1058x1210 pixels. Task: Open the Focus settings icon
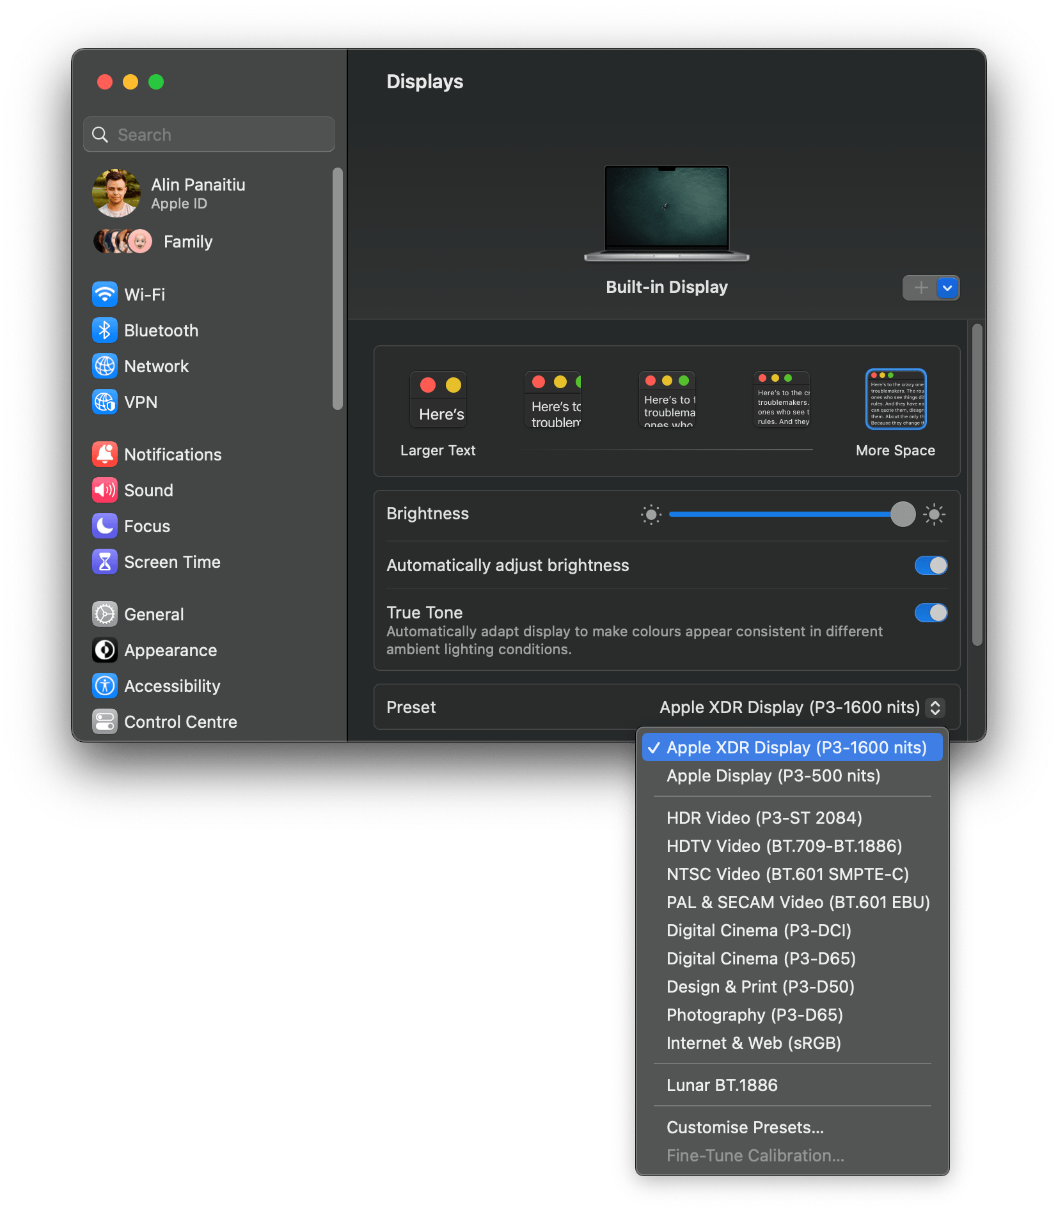(105, 526)
